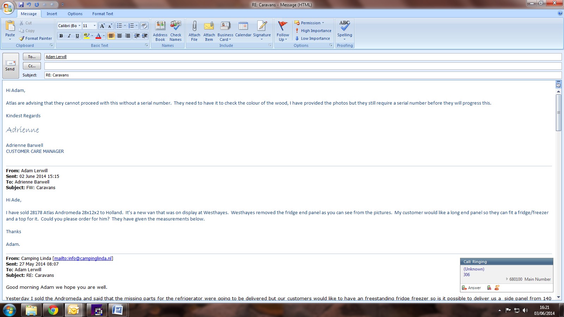The width and height of the screenshot is (564, 317).
Task: Open the Basic Text dialog launcher
Action: pos(147,45)
